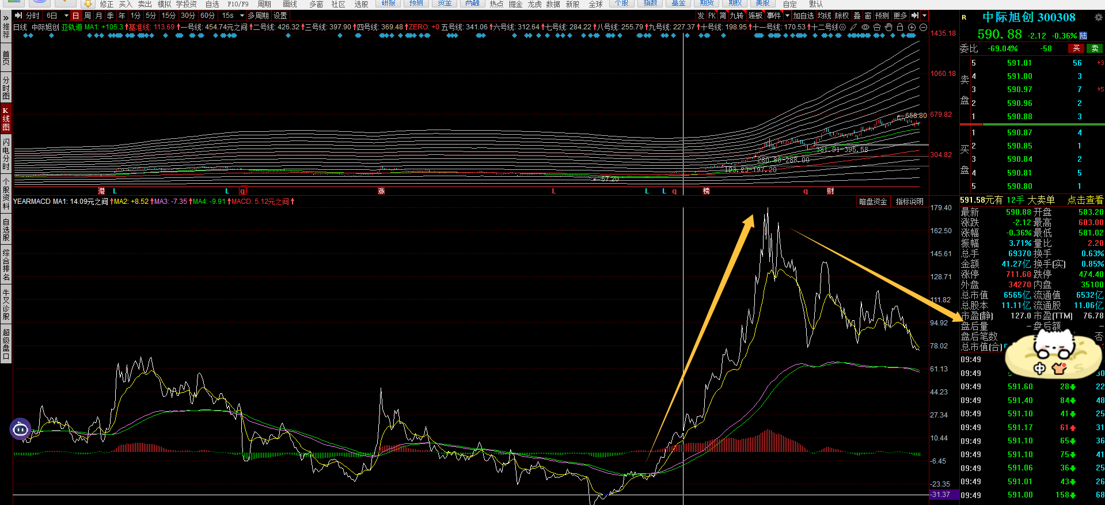The width and height of the screenshot is (1105, 505).
Task: Open the 事件 dropdown arrow
Action: [787, 16]
